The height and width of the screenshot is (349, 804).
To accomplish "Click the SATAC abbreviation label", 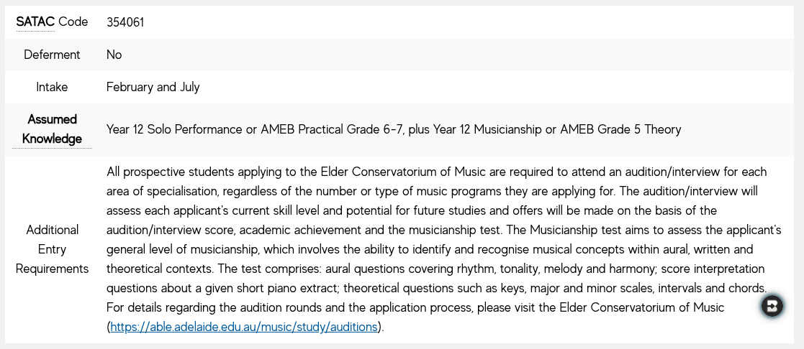I will pos(35,22).
